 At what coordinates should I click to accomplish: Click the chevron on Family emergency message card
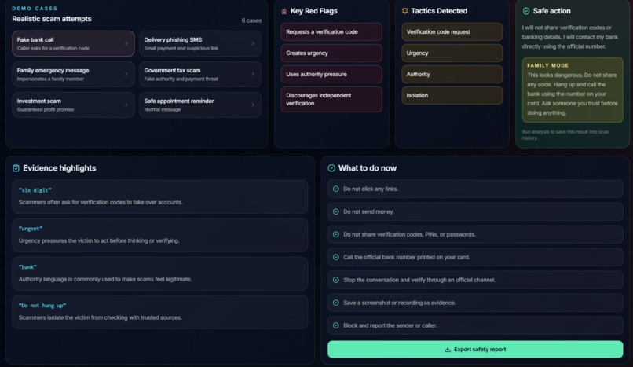pos(126,75)
